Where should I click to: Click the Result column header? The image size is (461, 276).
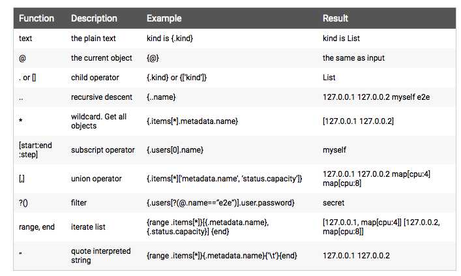click(x=335, y=18)
